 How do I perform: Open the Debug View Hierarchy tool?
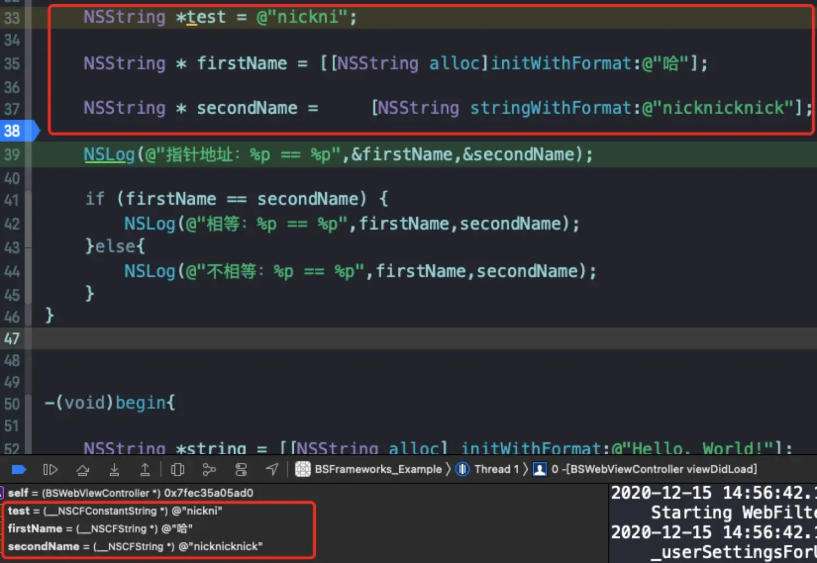click(178, 469)
